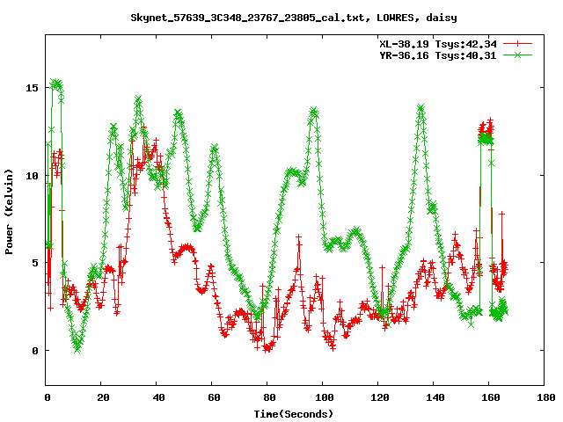Click the x-axis tick label 160
Image resolution: width=563 pixels, height=422 pixels.
pos(491,397)
